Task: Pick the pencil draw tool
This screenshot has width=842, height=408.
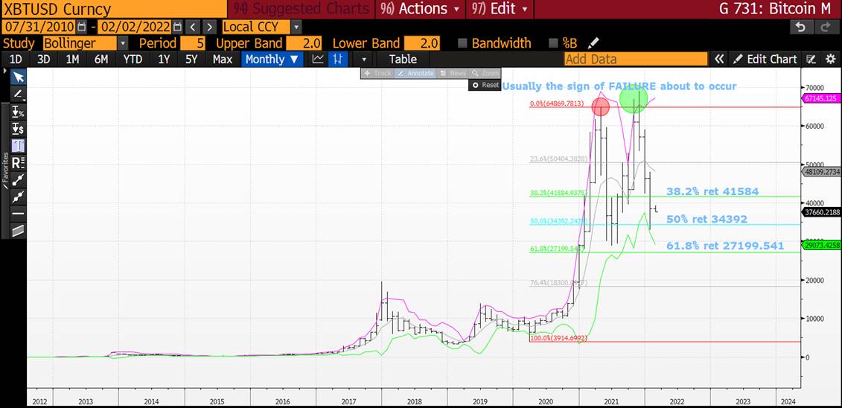Action: [x=19, y=95]
